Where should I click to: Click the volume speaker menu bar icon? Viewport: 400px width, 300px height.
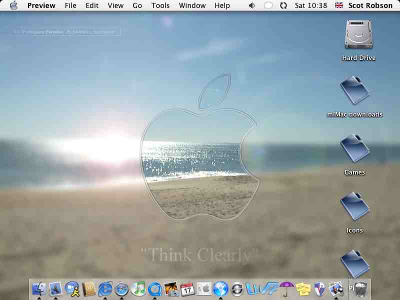(252, 5)
